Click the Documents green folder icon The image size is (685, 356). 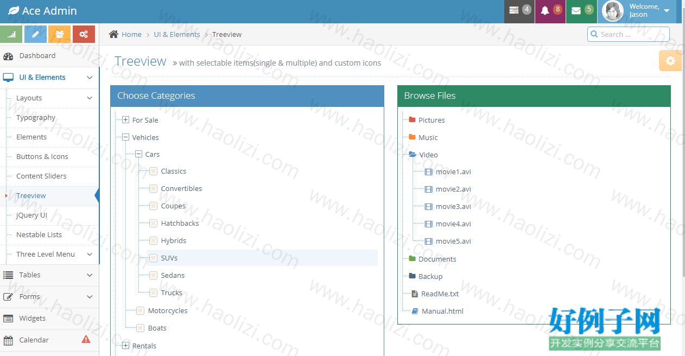point(412,259)
